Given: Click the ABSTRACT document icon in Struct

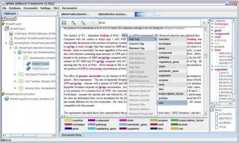Looking at the screenshot, I should pos(217,118).
